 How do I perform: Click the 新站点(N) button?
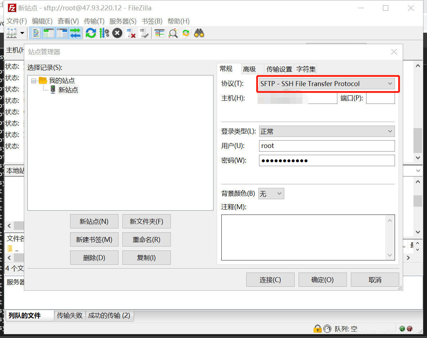click(x=94, y=221)
